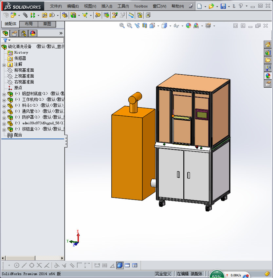This screenshot has width=273, height=278.
Task: Click the Edit Appearance color ball icon
Action: 189,26
